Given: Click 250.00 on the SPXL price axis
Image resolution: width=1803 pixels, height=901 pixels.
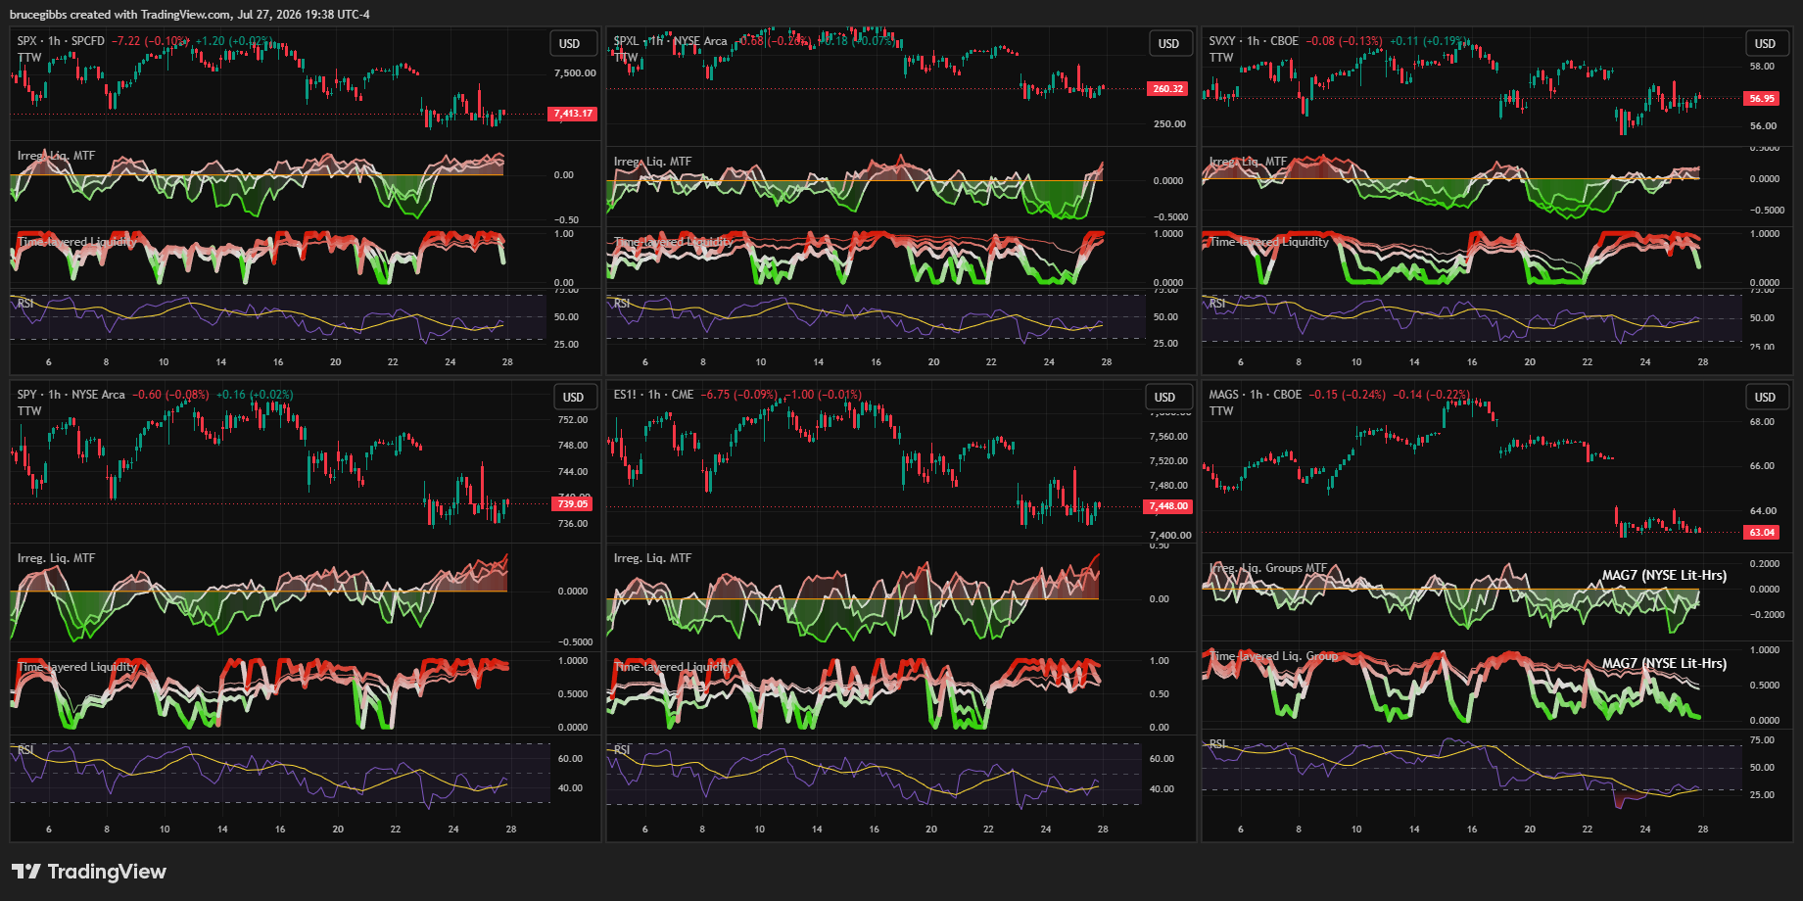Looking at the screenshot, I should tap(1169, 124).
